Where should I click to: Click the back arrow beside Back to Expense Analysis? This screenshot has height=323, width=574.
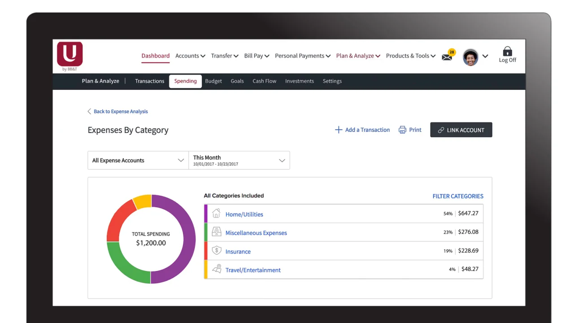[89, 111]
